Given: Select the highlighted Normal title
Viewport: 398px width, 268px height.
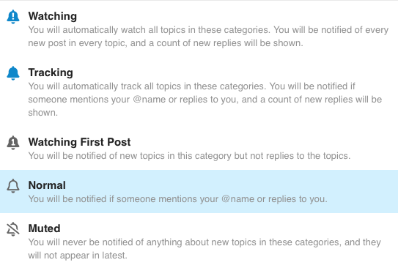Looking at the screenshot, I should [47, 185].
